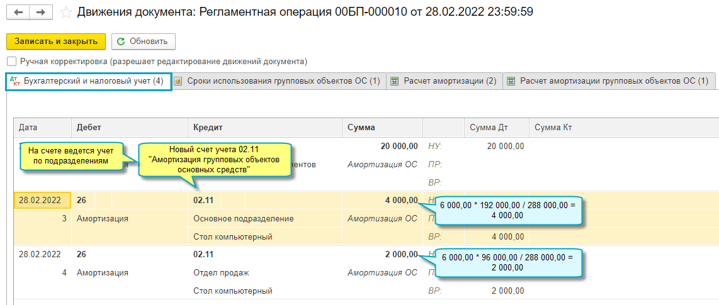Click the 4 000,00 amount in row 3
This screenshot has width=719, height=305.
pos(401,200)
